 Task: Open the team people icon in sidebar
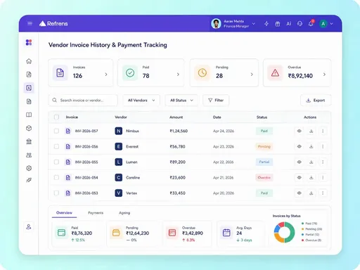[x=29, y=155]
